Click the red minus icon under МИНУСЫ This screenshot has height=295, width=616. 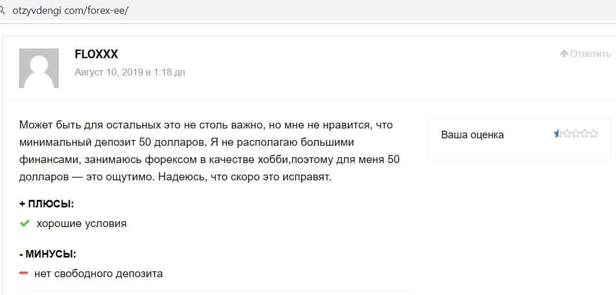24,273
